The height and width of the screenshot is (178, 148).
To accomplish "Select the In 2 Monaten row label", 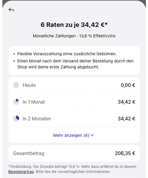I will [37, 119].
